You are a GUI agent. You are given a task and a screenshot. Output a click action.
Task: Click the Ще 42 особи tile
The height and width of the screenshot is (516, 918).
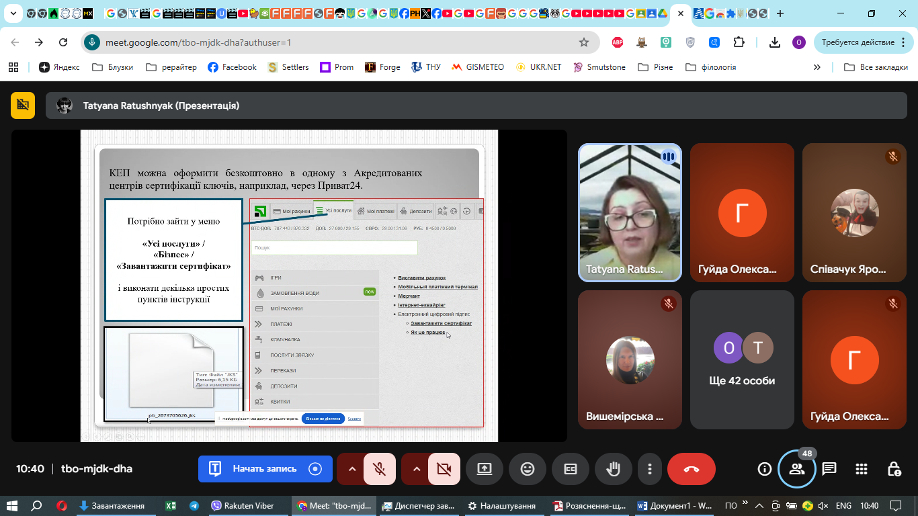pos(742,359)
